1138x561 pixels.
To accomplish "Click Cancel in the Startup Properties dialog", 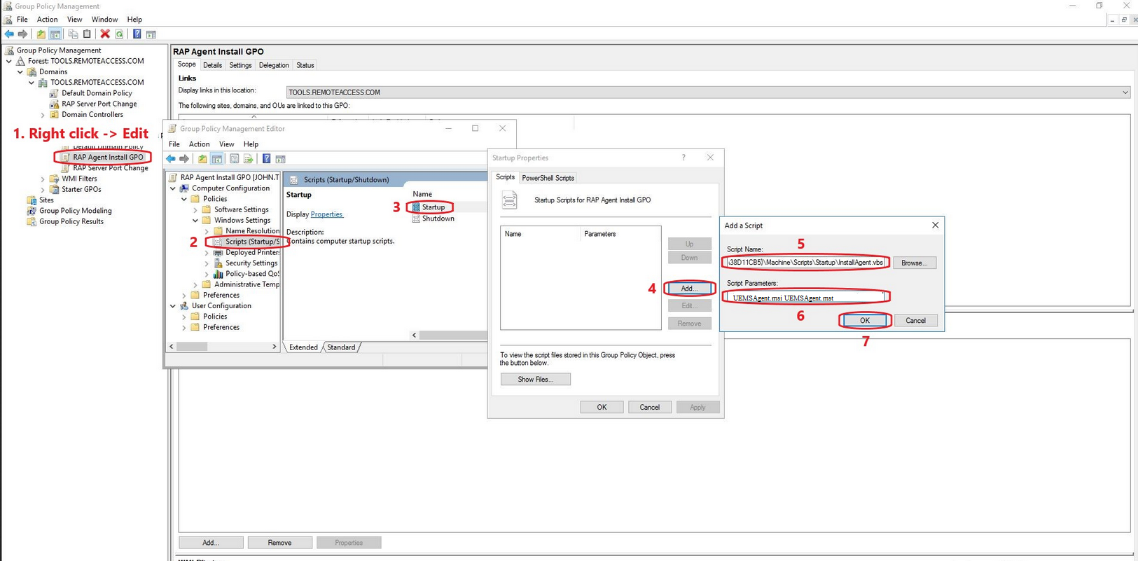I will [649, 408].
